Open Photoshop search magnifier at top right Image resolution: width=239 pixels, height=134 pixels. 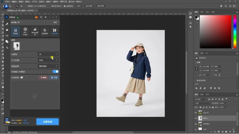(226, 6)
